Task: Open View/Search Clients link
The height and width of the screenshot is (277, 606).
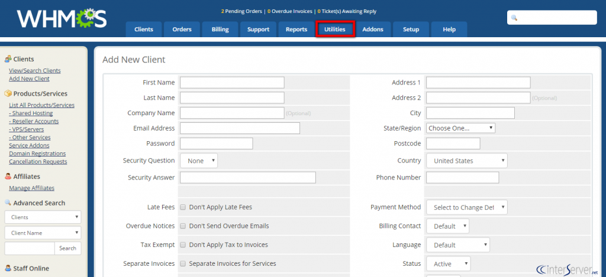Action: (34, 71)
